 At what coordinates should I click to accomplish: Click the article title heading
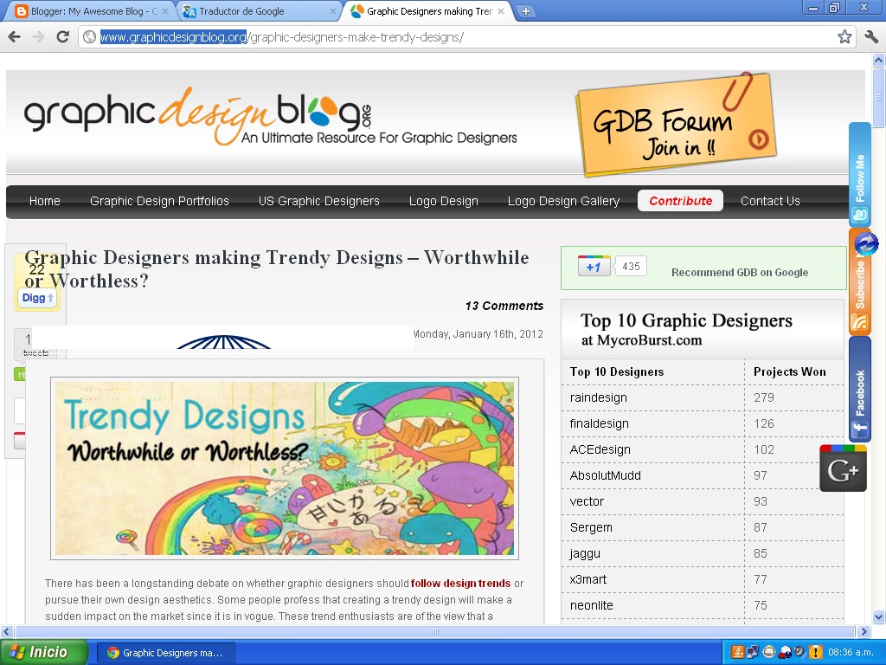[x=277, y=269]
